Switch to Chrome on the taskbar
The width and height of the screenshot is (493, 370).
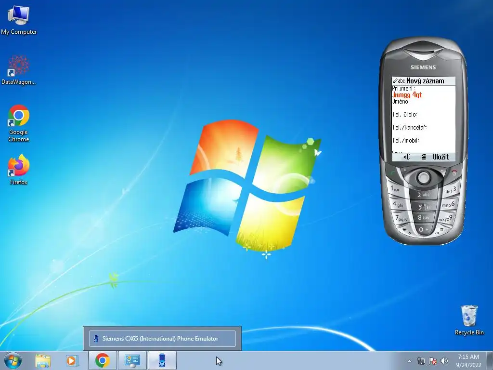point(103,360)
